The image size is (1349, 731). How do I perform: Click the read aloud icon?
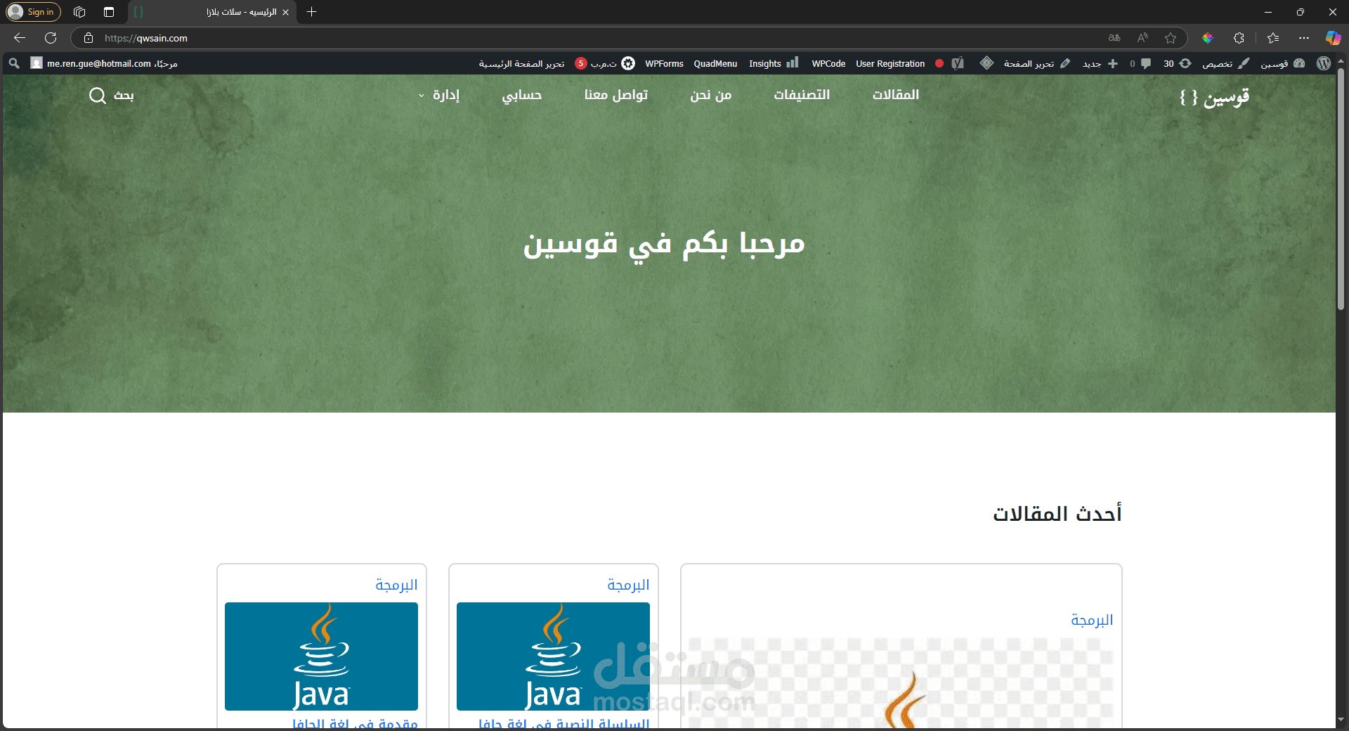click(x=1142, y=38)
